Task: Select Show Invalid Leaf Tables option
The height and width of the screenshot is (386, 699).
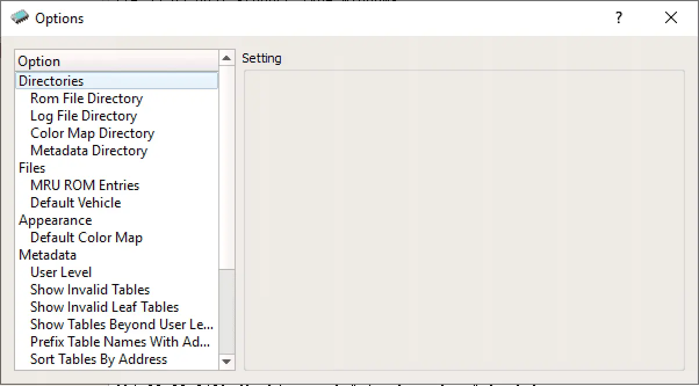Action: pyautogui.click(x=105, y=307)
